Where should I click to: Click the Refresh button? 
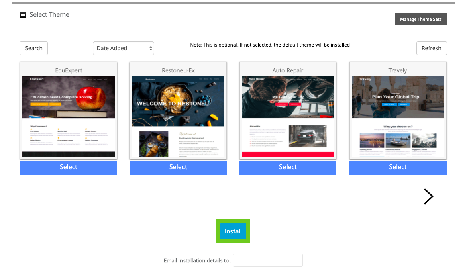(431, 48)
